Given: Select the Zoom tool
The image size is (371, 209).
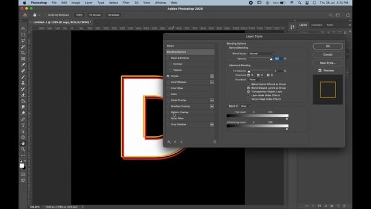Looking at the screenshot, I should 23,150.
